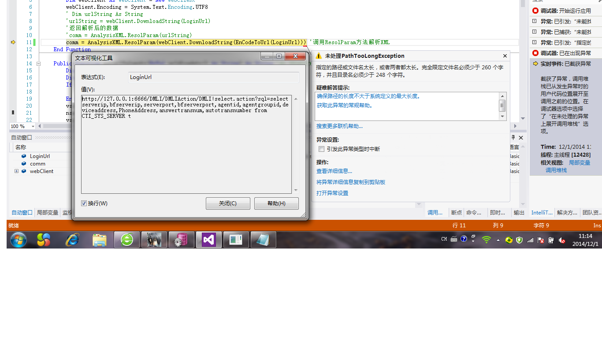Switch to the document viewer taskbar app
Image resolution: width=602 pixels, height=339 pixels.
[236, 240]
